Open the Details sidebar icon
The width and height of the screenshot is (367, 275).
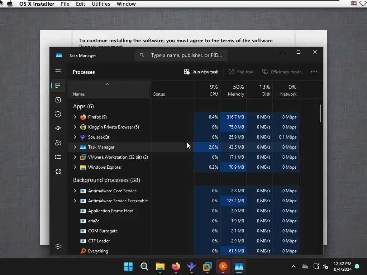coord(58,157)
